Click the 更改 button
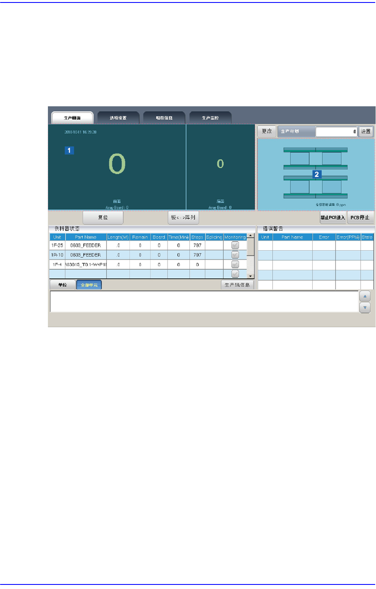The width and height of the screenshot is (376, 589). coord(267,132)
